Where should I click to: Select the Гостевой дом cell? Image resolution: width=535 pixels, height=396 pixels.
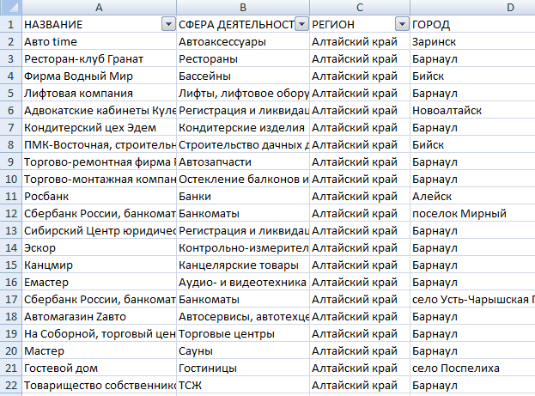tap(98, 368)
